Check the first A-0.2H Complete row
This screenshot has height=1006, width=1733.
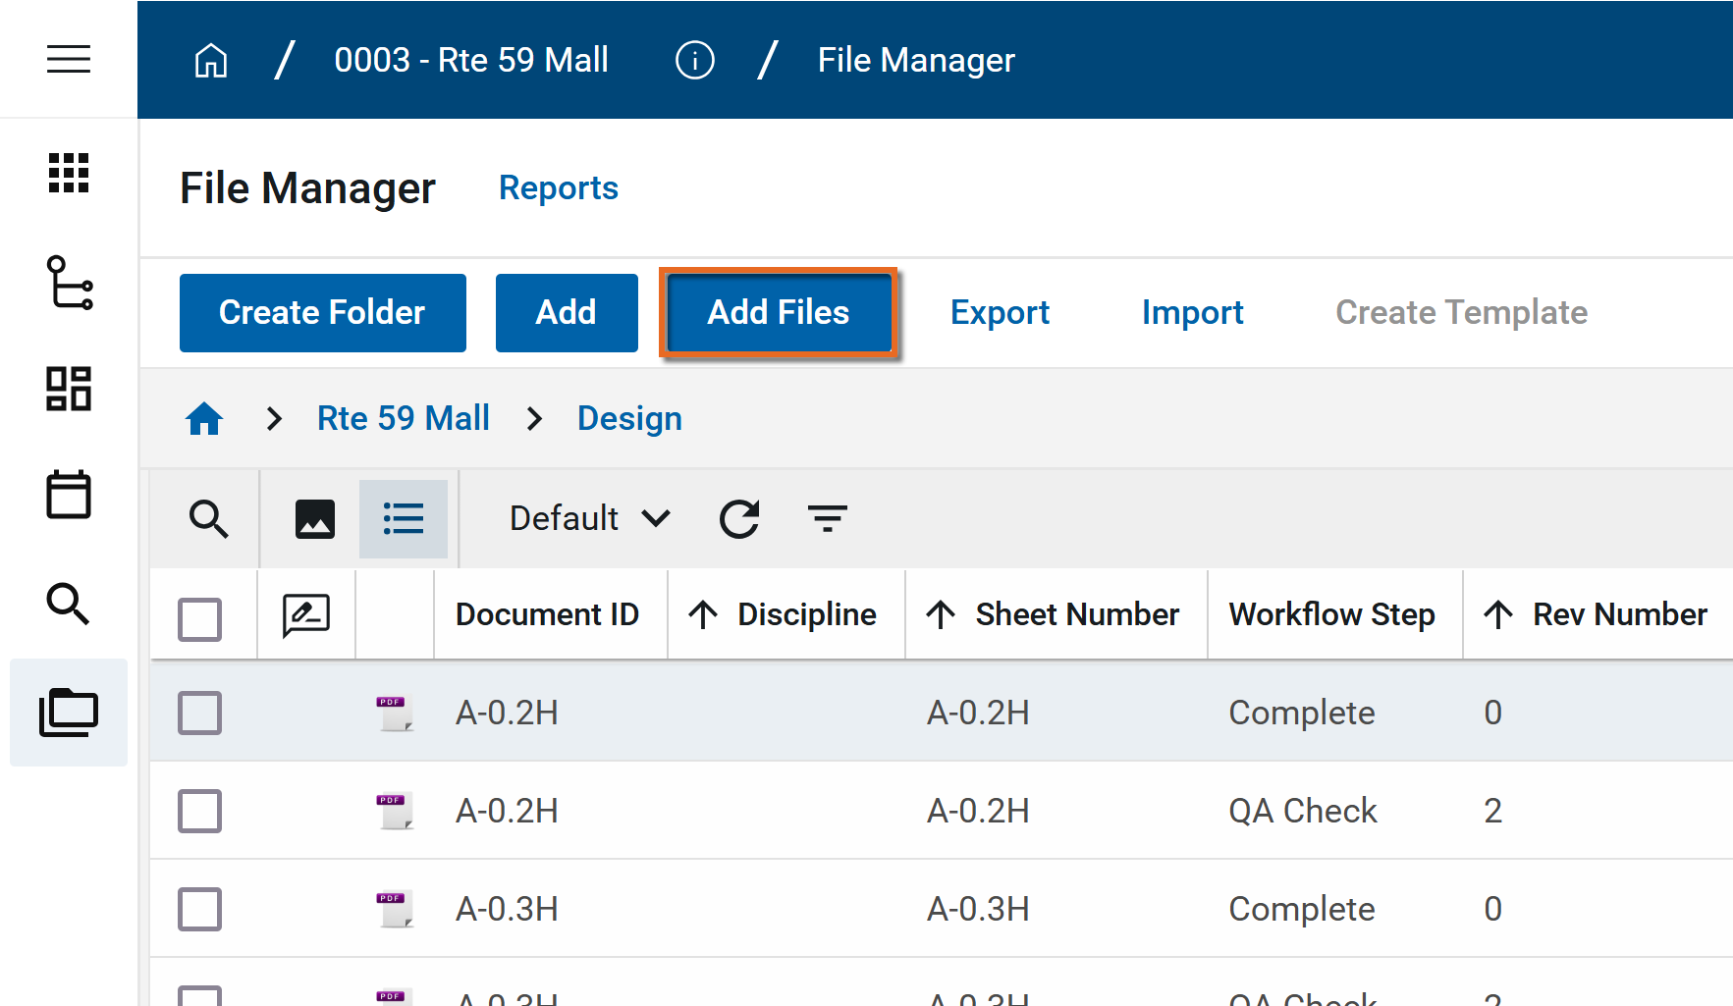[x=199, y=713]
